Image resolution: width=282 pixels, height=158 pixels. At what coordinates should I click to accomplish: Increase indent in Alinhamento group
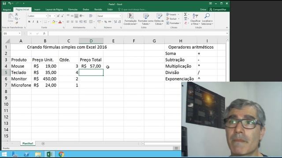click(85, 22)
